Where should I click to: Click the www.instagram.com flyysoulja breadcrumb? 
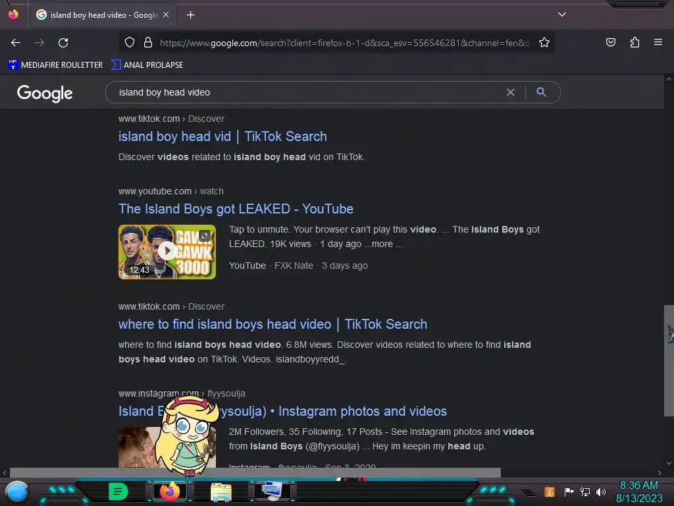pyautogui.click(x=182, y=393)
